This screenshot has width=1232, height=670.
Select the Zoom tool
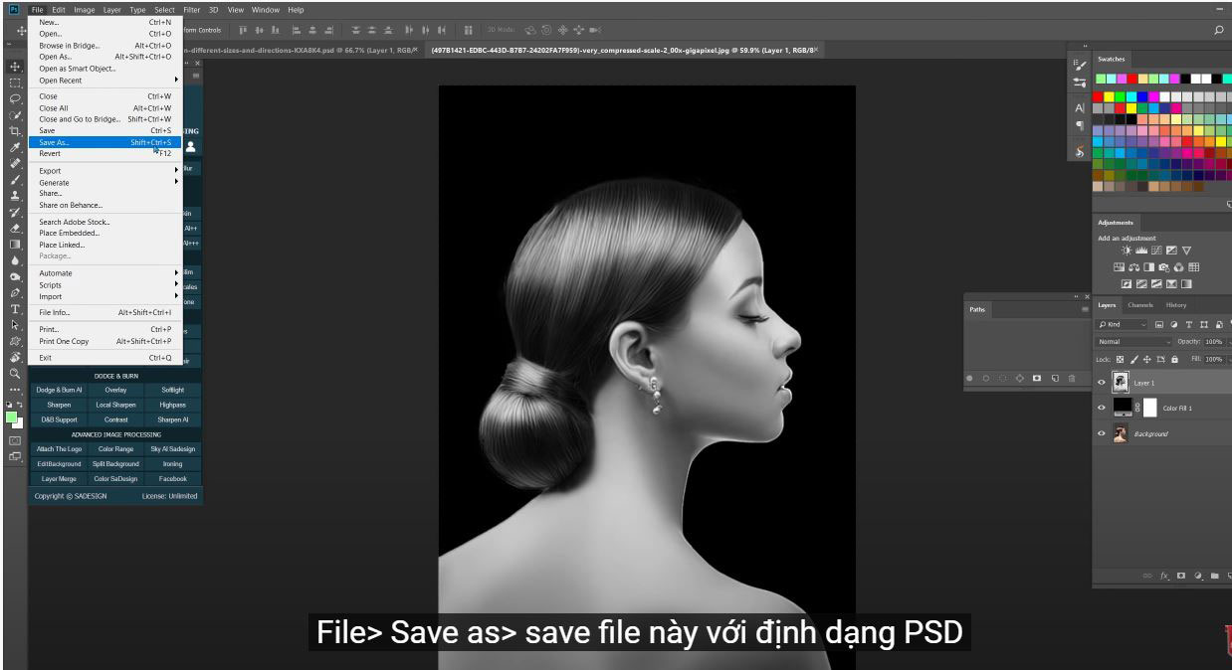pos(15,374)
